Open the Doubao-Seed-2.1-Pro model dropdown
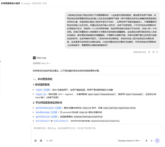This screenshot has width=165, height=147. (x=130, y=141)
